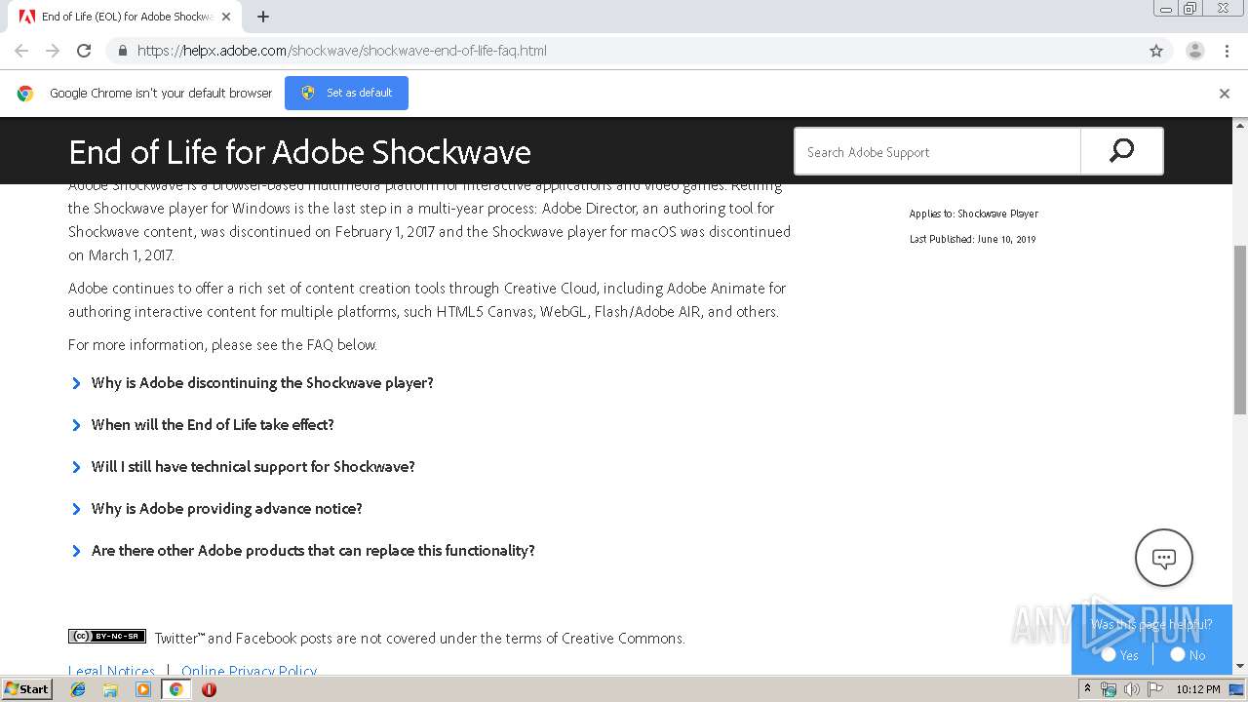Expand 'When will the End of Life take effect?'
Image resolution: width=1248 pixels, height=702 pixels.
click(213, 425)
